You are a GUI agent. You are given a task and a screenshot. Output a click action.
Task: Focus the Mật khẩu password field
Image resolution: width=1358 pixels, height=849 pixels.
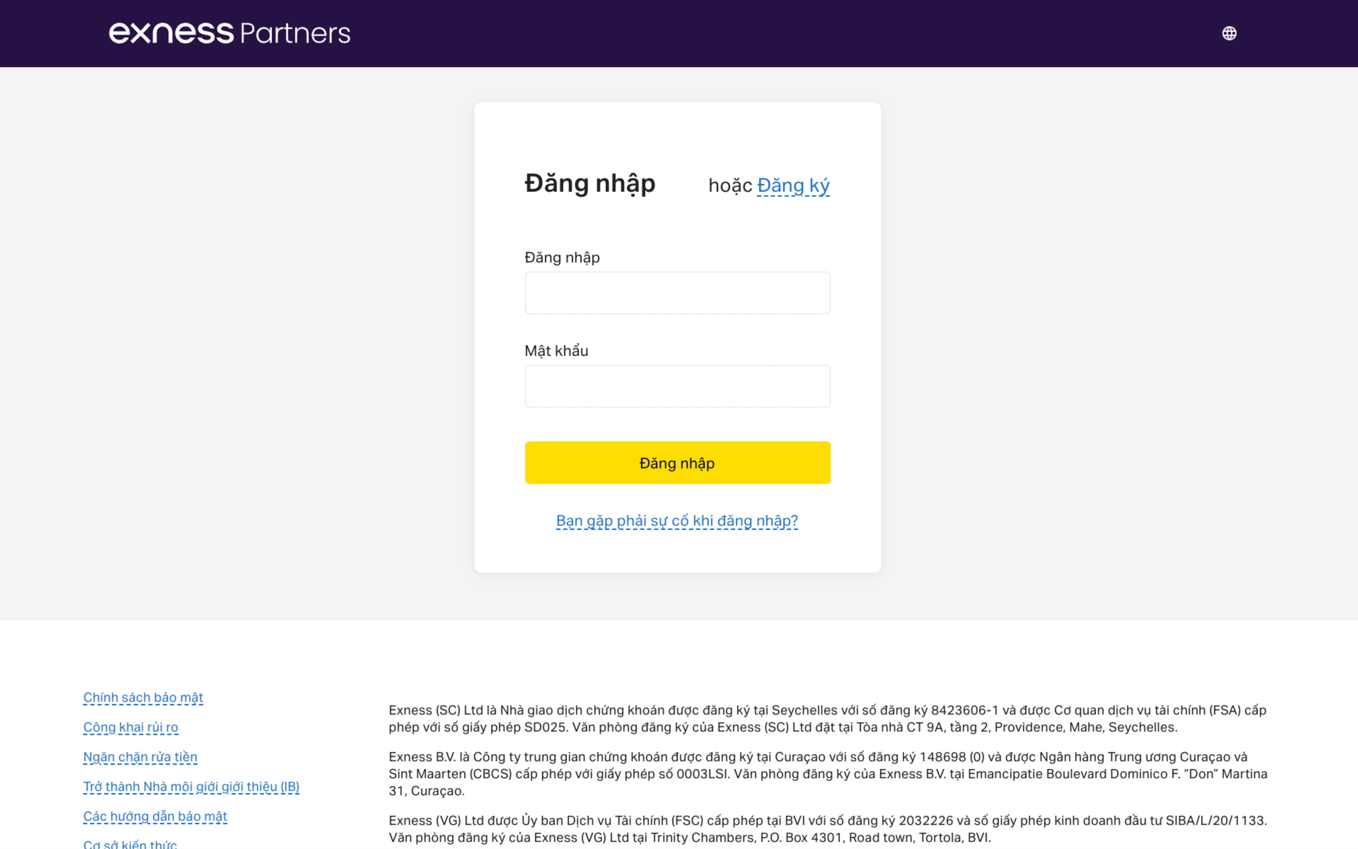click(x=677, y=386)
